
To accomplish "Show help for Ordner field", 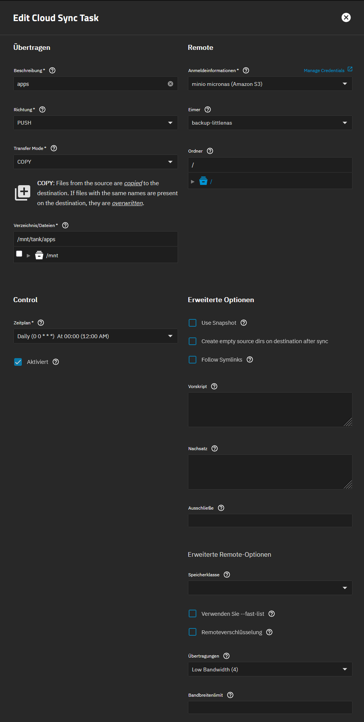I will pos(210,151).
